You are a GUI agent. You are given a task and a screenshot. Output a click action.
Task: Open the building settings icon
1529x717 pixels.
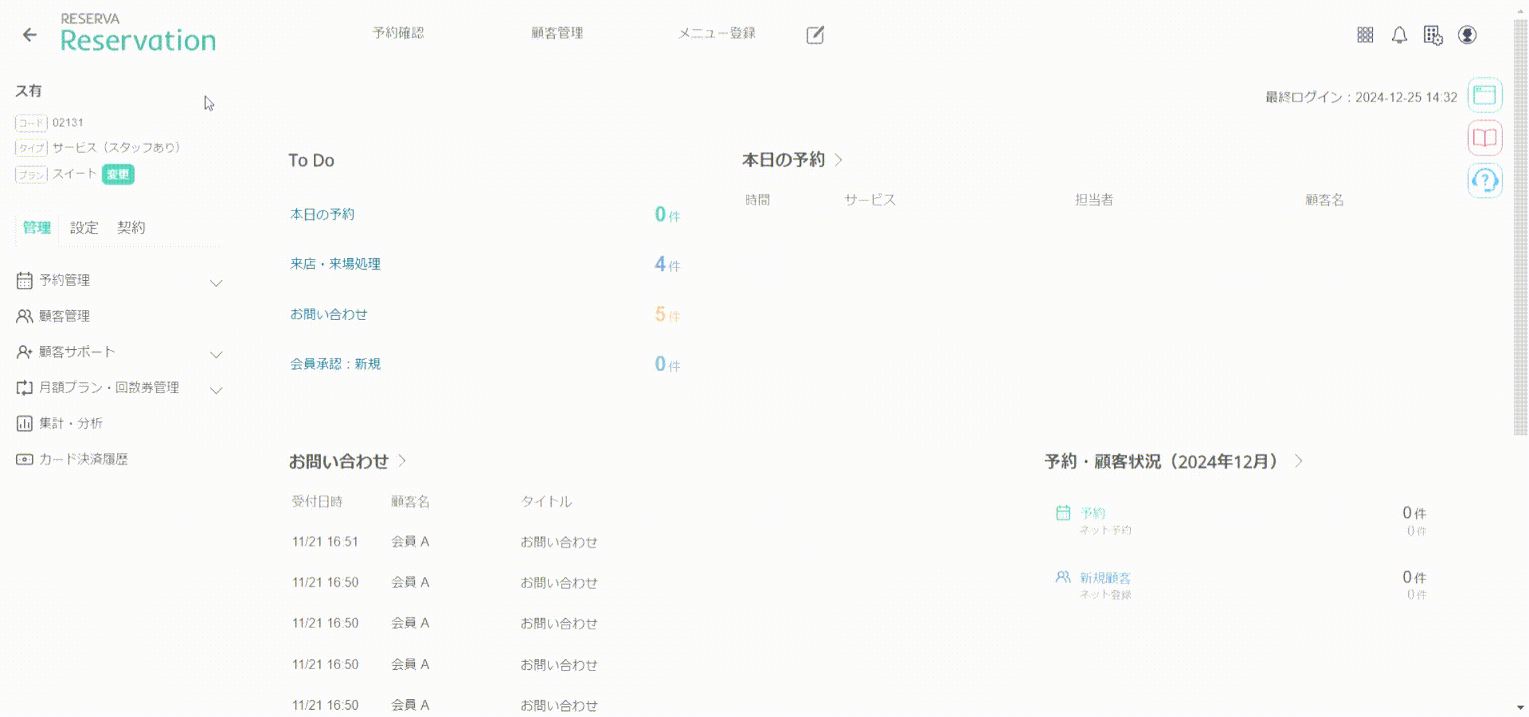click(x=1433, y=35)
